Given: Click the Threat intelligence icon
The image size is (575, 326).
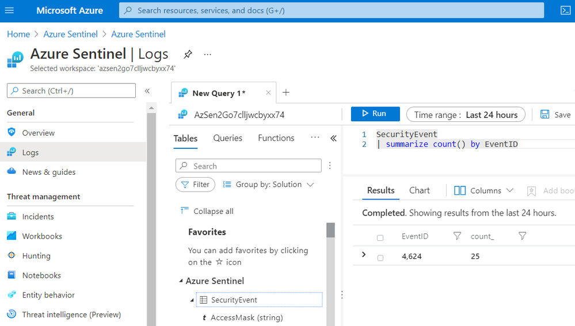Looking at the screenshot, I should click(x=12, y=314).
